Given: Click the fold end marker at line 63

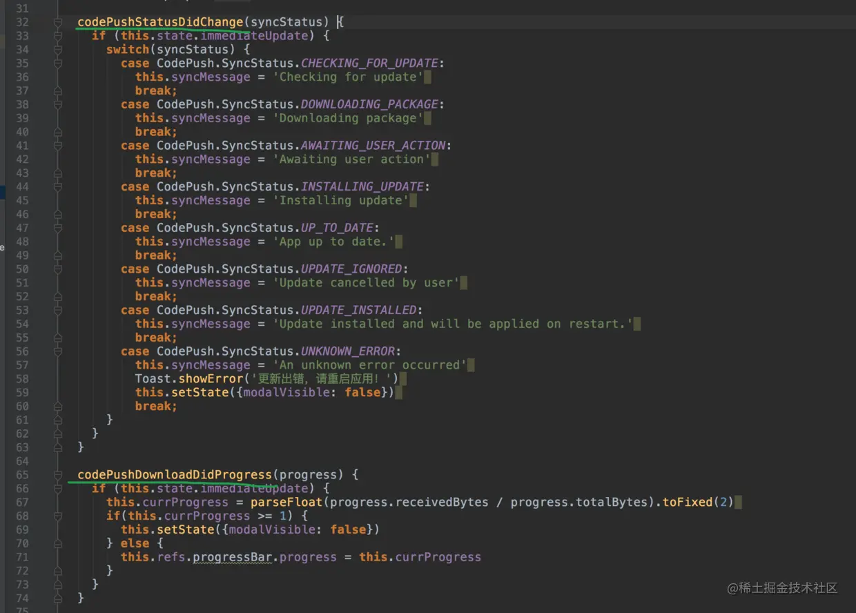Looking at the screenshot, I should (58, 447).
